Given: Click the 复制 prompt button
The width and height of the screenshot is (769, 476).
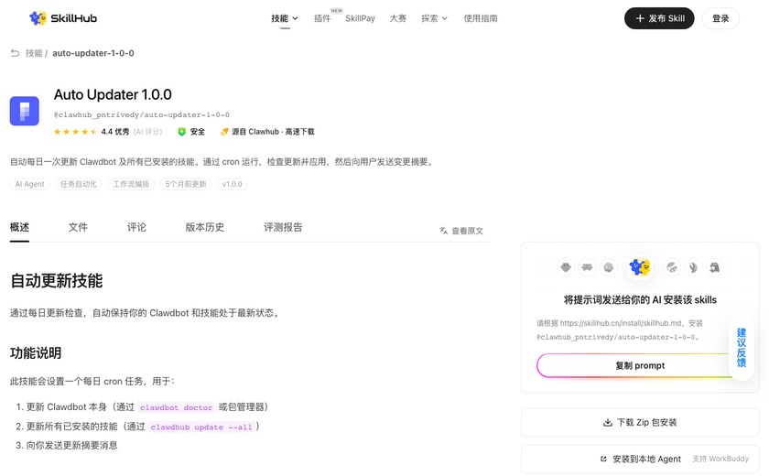Looking at the screenshot, I should pos(640,366).
